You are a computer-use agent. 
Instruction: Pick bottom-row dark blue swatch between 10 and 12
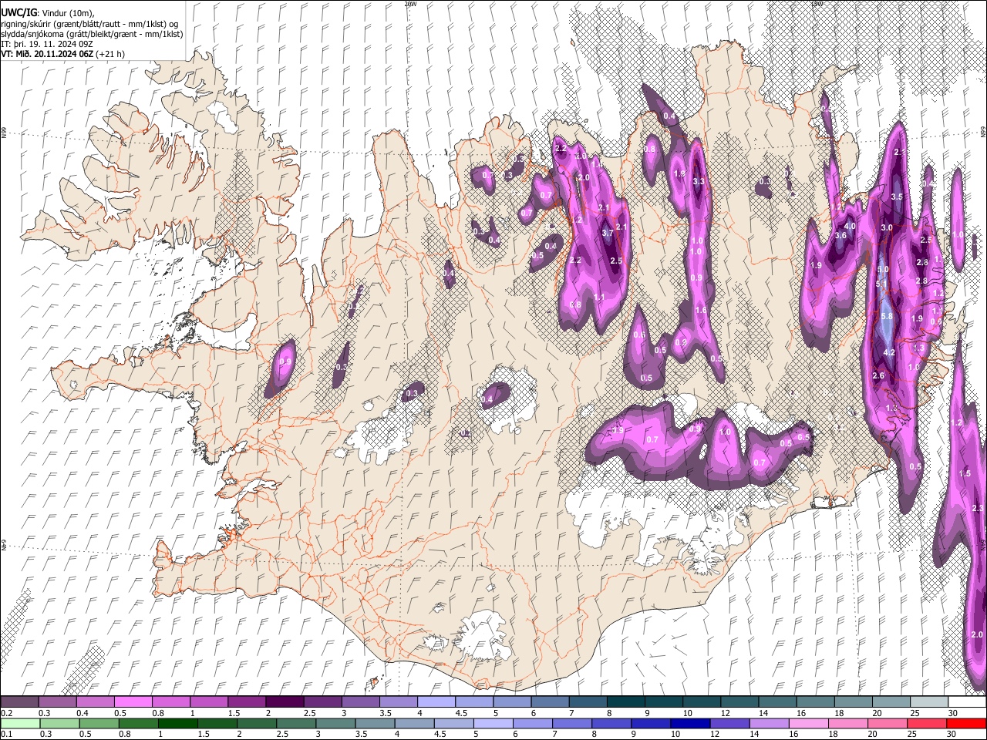690,723
